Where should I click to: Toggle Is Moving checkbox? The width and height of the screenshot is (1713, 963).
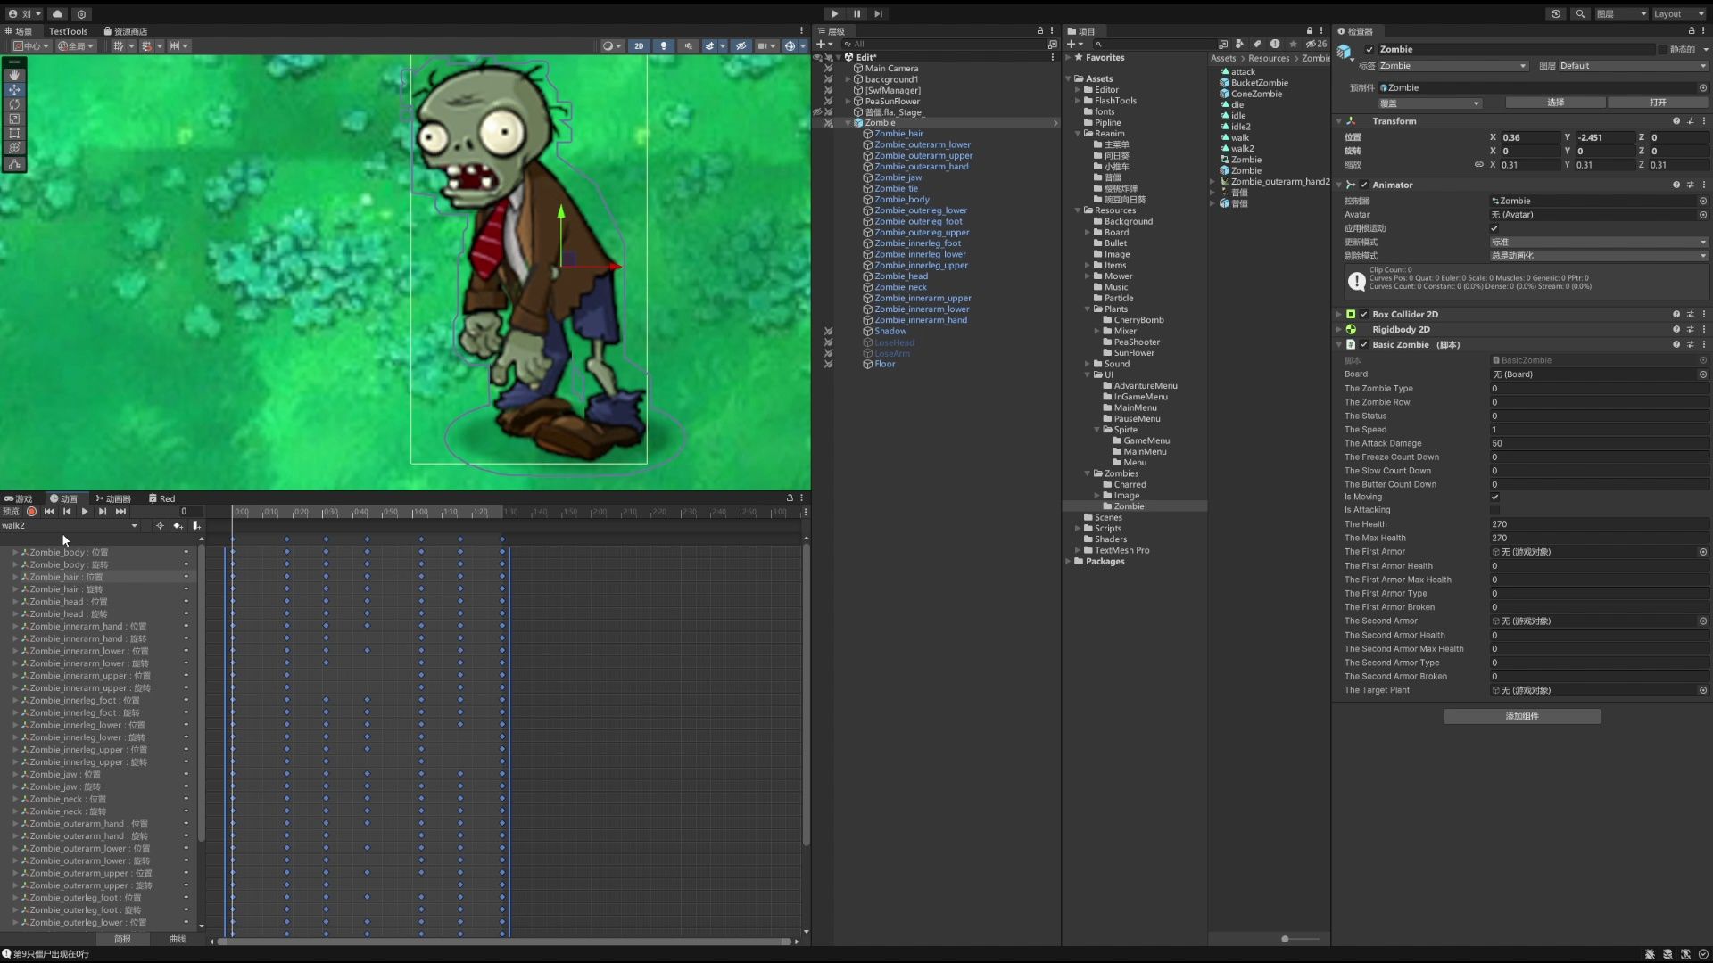[x=1494, y=498]
